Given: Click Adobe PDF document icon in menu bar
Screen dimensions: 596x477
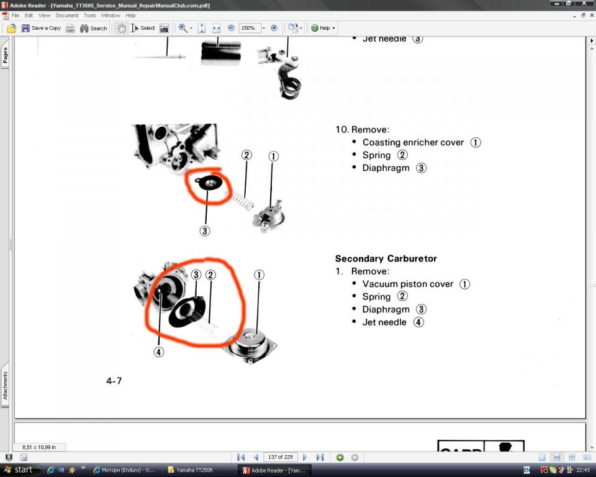Looking at the screenshot, I should click(6, 16).
